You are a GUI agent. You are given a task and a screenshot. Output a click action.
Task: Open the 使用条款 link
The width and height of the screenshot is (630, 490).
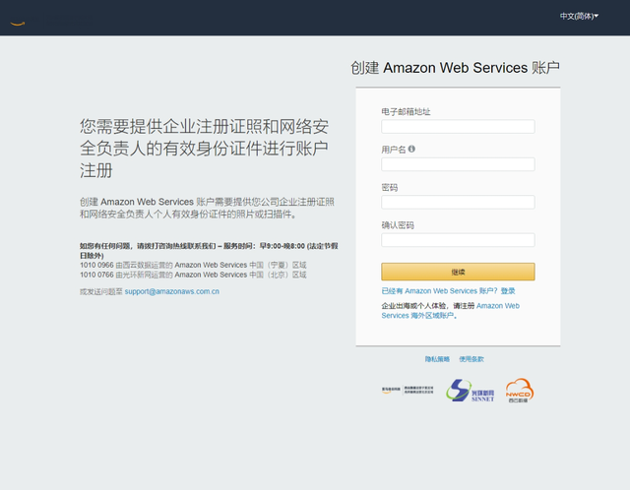pos(472,359)
